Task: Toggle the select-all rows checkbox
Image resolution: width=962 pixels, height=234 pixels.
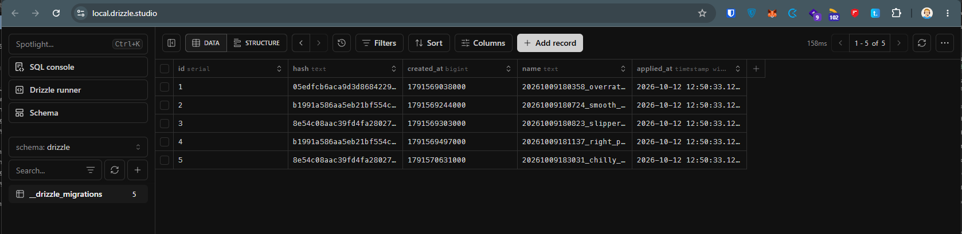Action: [165, 69]
